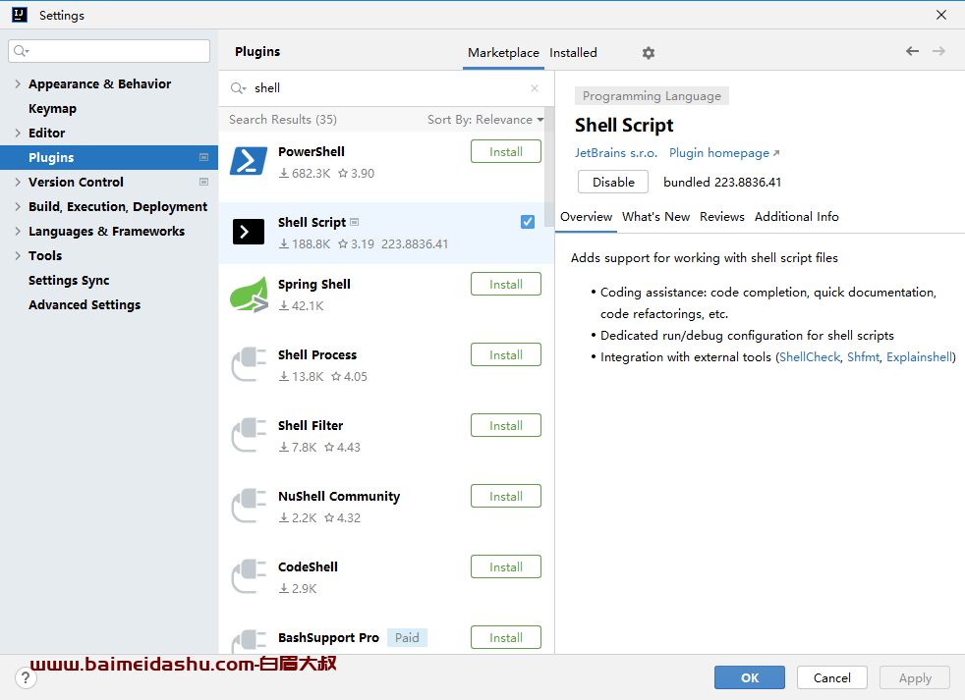Click the project-level marker beside Version Control

pos(203,182)
